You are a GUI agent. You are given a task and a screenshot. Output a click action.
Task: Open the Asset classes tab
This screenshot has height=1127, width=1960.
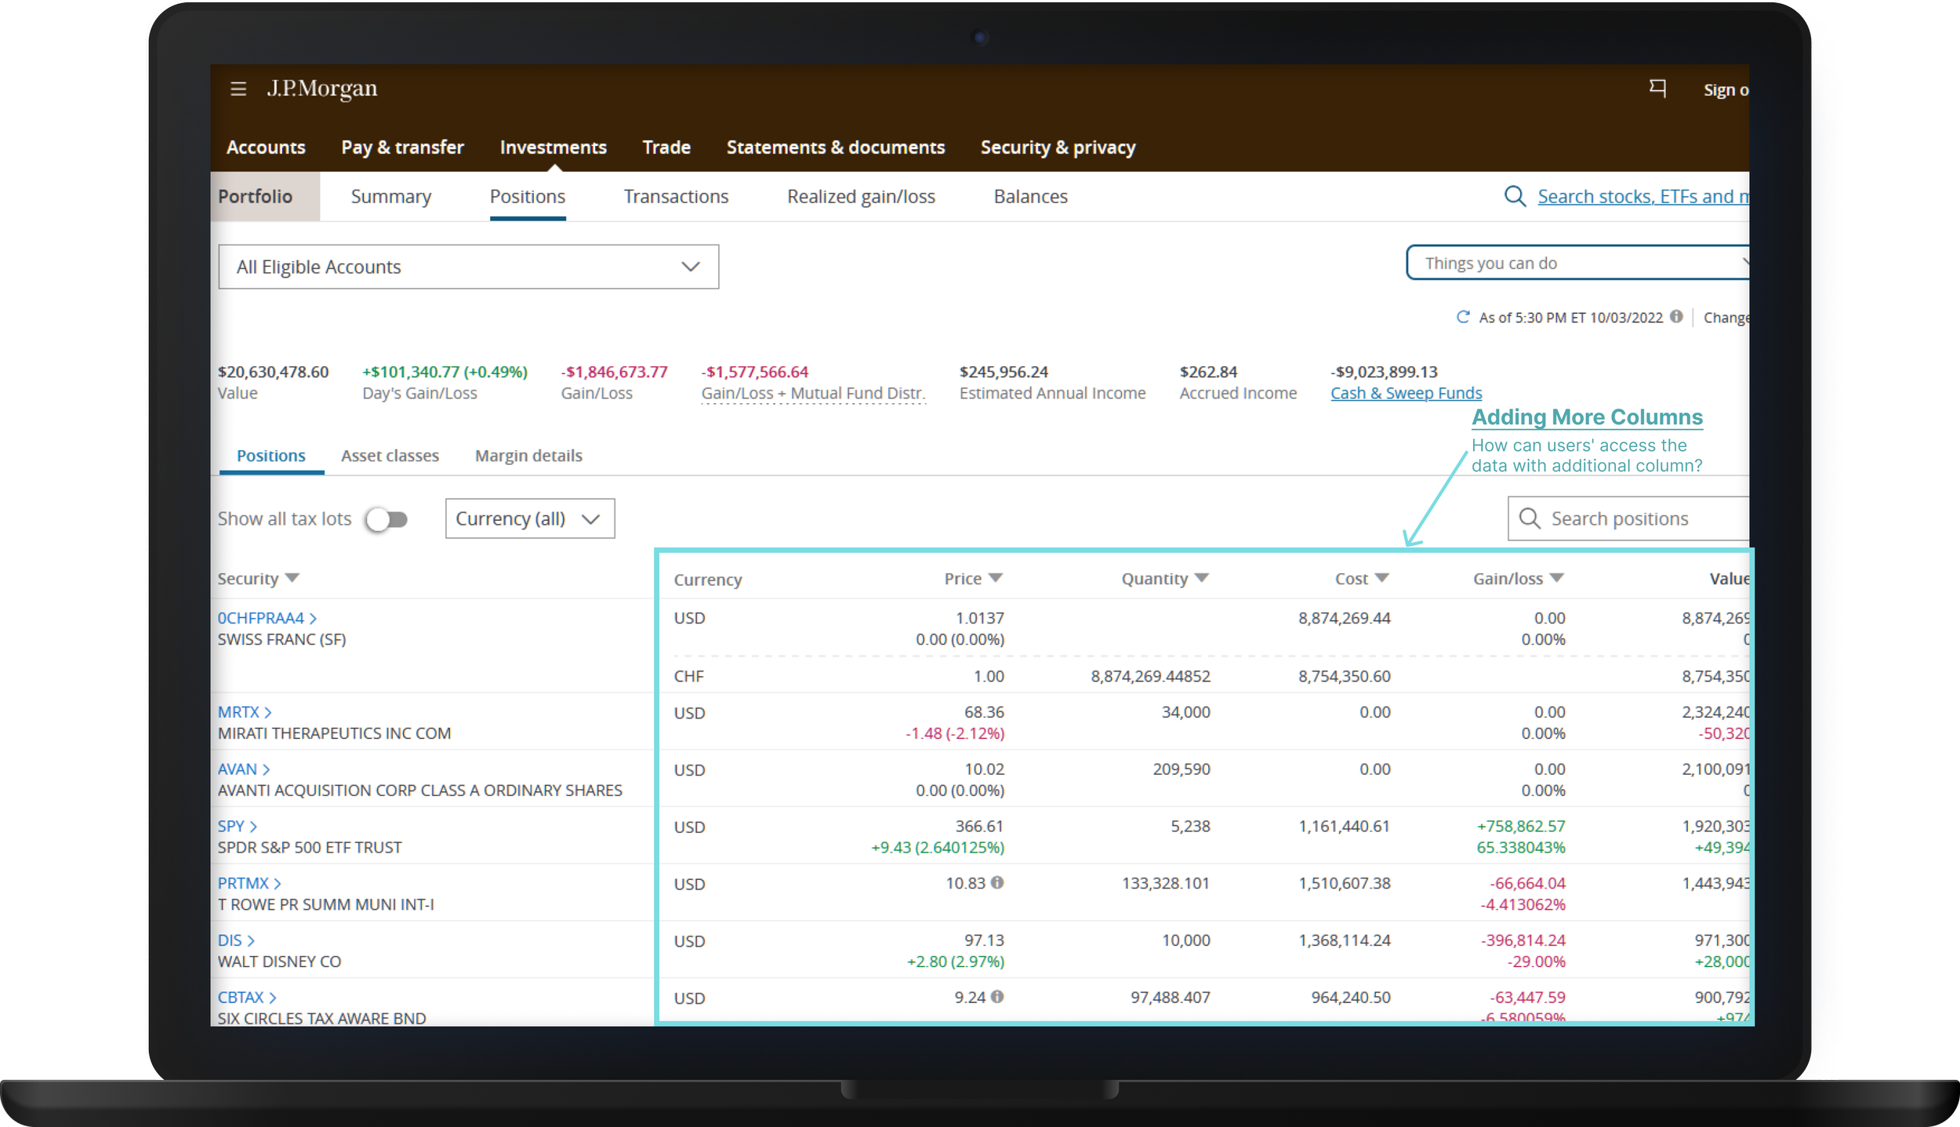(x=390, y=456)
